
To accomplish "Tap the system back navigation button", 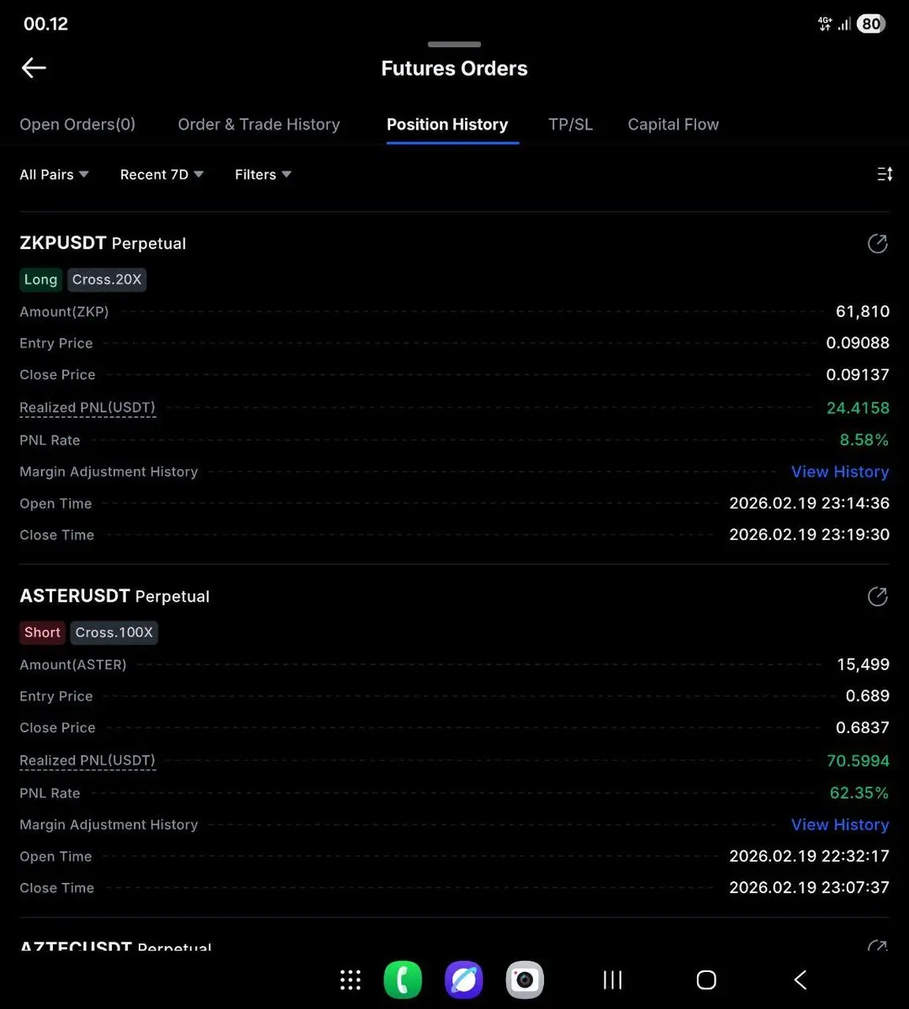I will [x=801, y=980].
